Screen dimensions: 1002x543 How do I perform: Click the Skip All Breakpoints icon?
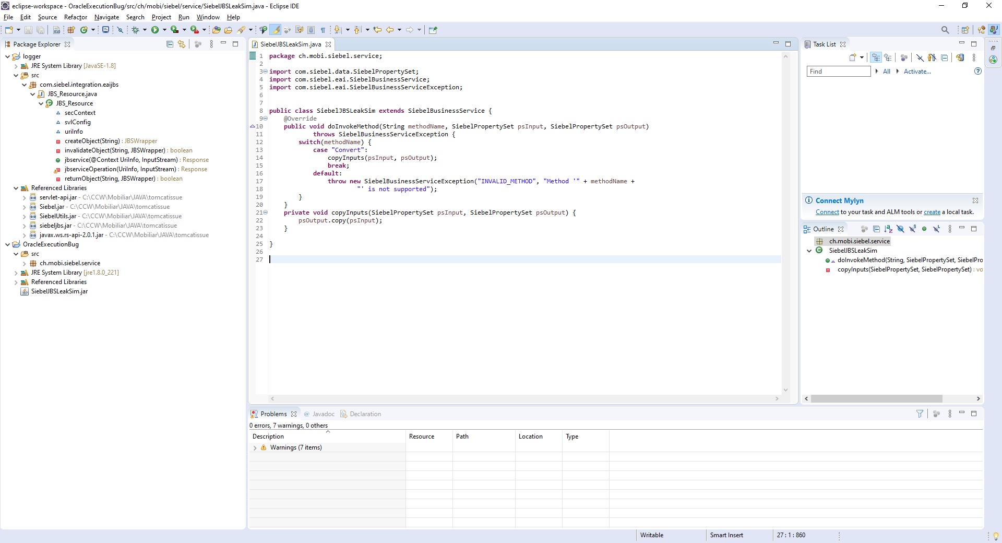click(x=120, y=30)
